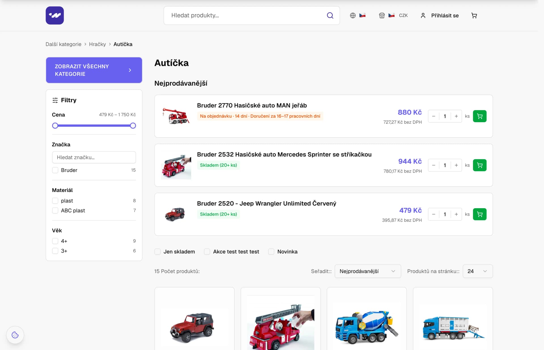Viewport: 544px width, 350px height.
Task: Go to Další kategorie breadcrumb
Action: point(63,44)
